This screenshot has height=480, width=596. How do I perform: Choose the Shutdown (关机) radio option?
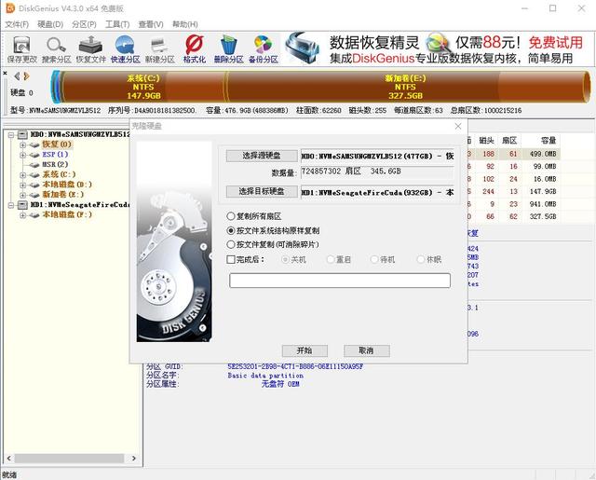[293, 259]
